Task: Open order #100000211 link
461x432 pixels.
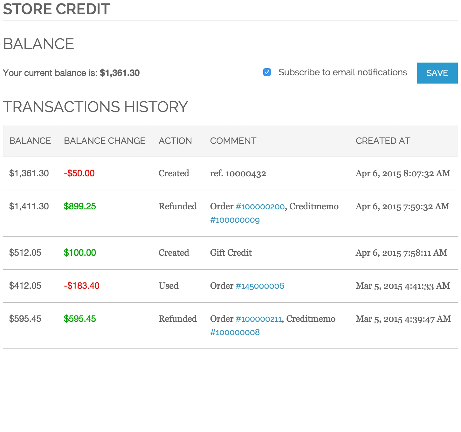Action: (x=258, y=319)
